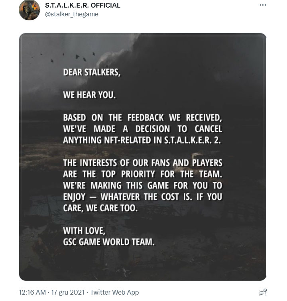
Task: Click "BASED ON THE FEEDBACK WE RECEIVED" line
Action: [142, 118]
